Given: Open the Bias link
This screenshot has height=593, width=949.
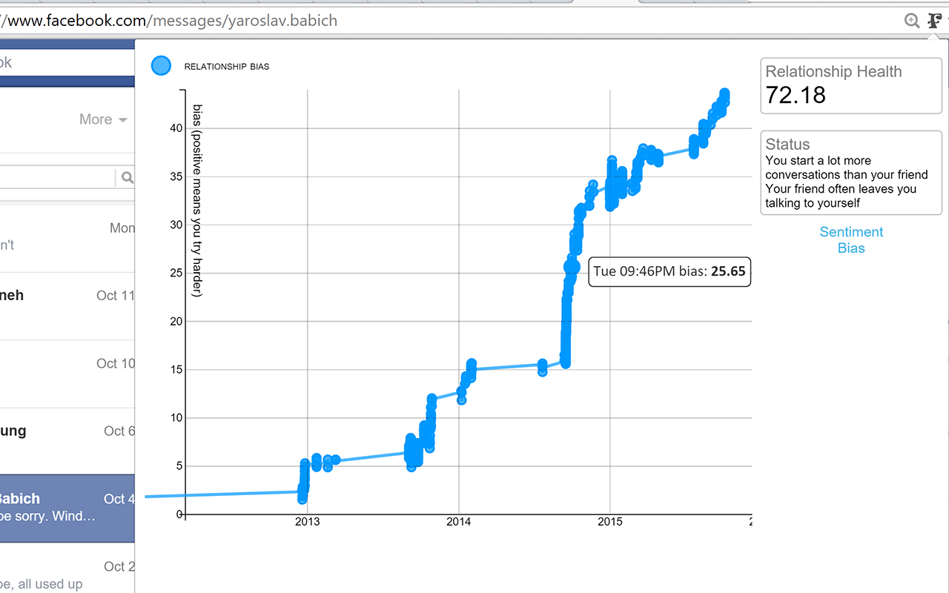Looking at the screenshot, I should point(851,248).
